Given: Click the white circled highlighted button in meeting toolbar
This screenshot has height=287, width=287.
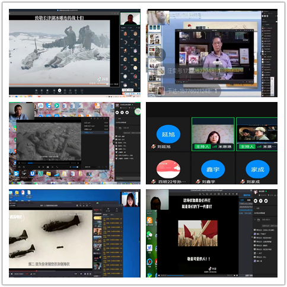Looking at the screenshot, I should coord(59,91).
